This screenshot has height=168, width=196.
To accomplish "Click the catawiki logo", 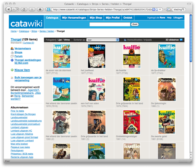I will pos(26,24).
